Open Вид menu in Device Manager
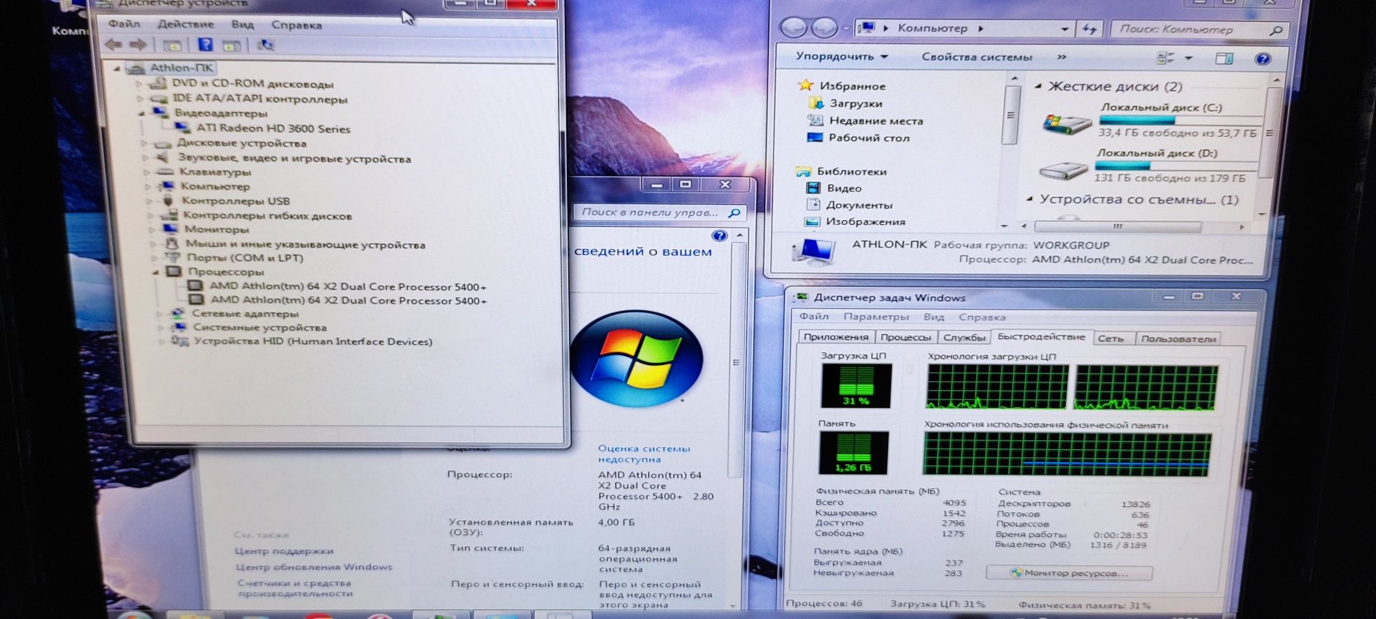Screen dimensions: 1376x619 point(242,25)
